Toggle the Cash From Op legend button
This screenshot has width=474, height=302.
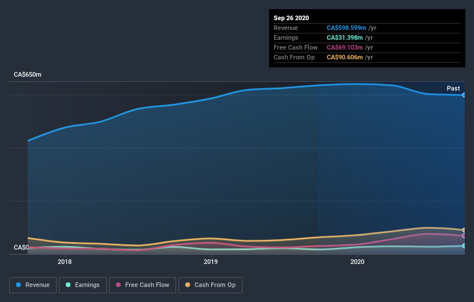[210, 285]
